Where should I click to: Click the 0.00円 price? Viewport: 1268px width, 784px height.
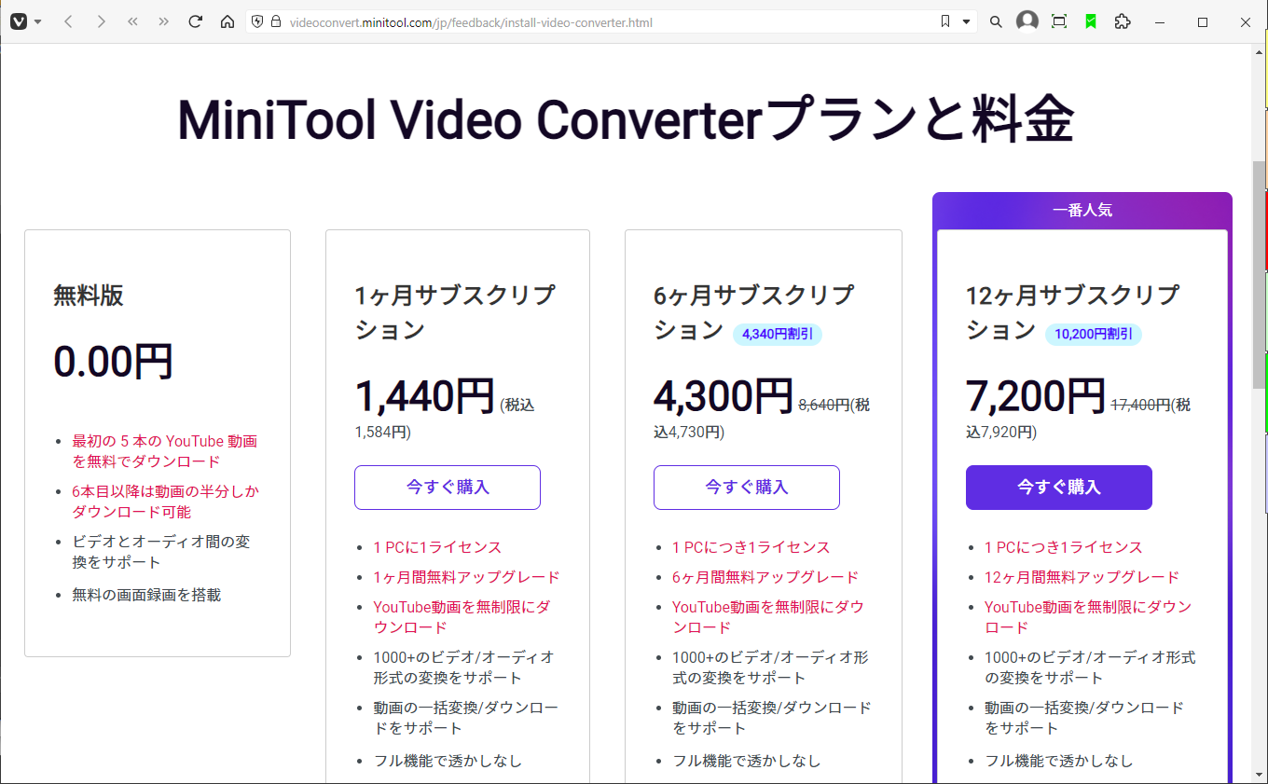click(114, 362)
